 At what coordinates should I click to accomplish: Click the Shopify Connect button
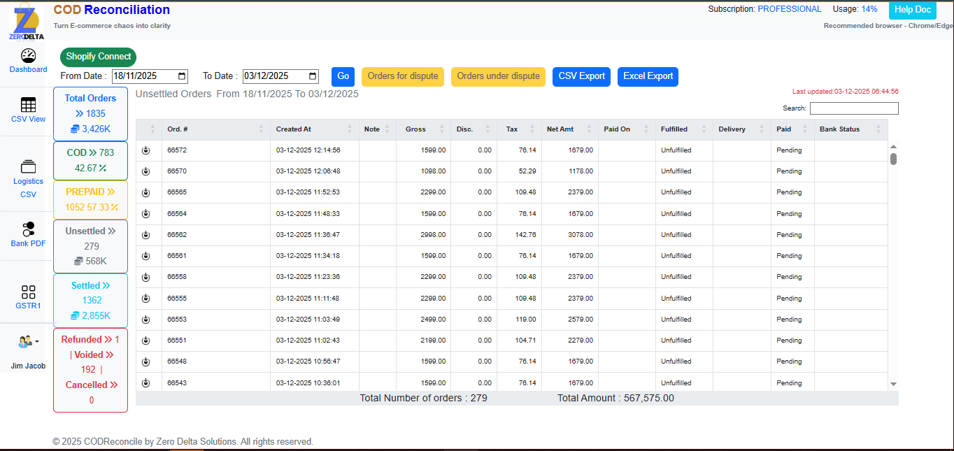coord(98,57)
